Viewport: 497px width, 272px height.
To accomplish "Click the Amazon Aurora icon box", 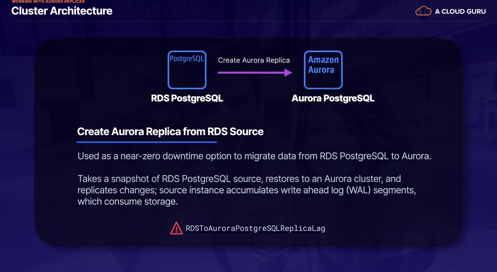I will (x=323, y=70).
